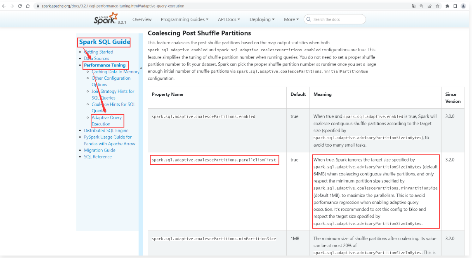Click the Meaning column header
472x258 pixels.
[322, 94]
